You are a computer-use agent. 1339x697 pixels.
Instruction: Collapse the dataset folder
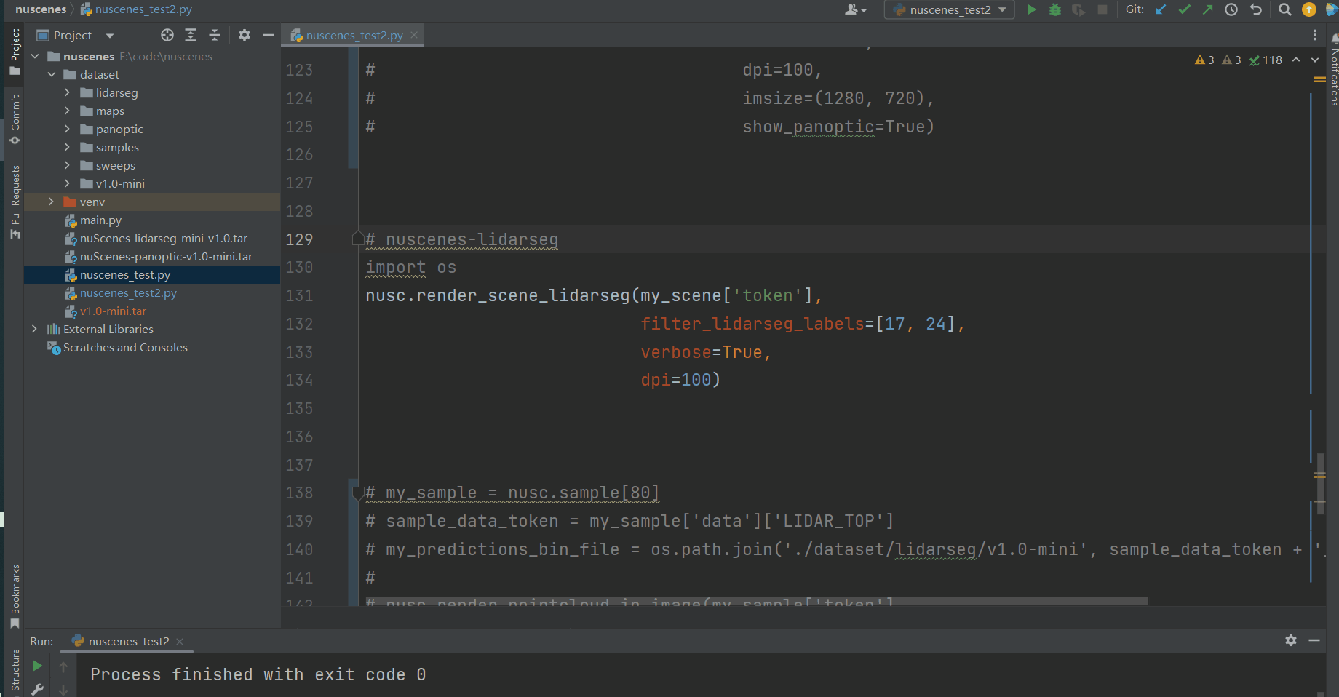[52, 74]
